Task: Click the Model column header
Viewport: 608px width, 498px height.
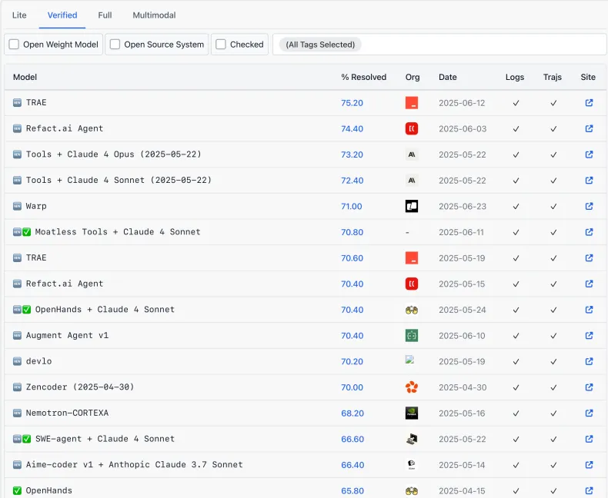Action: pyautogui.click(x=25, y=77)
